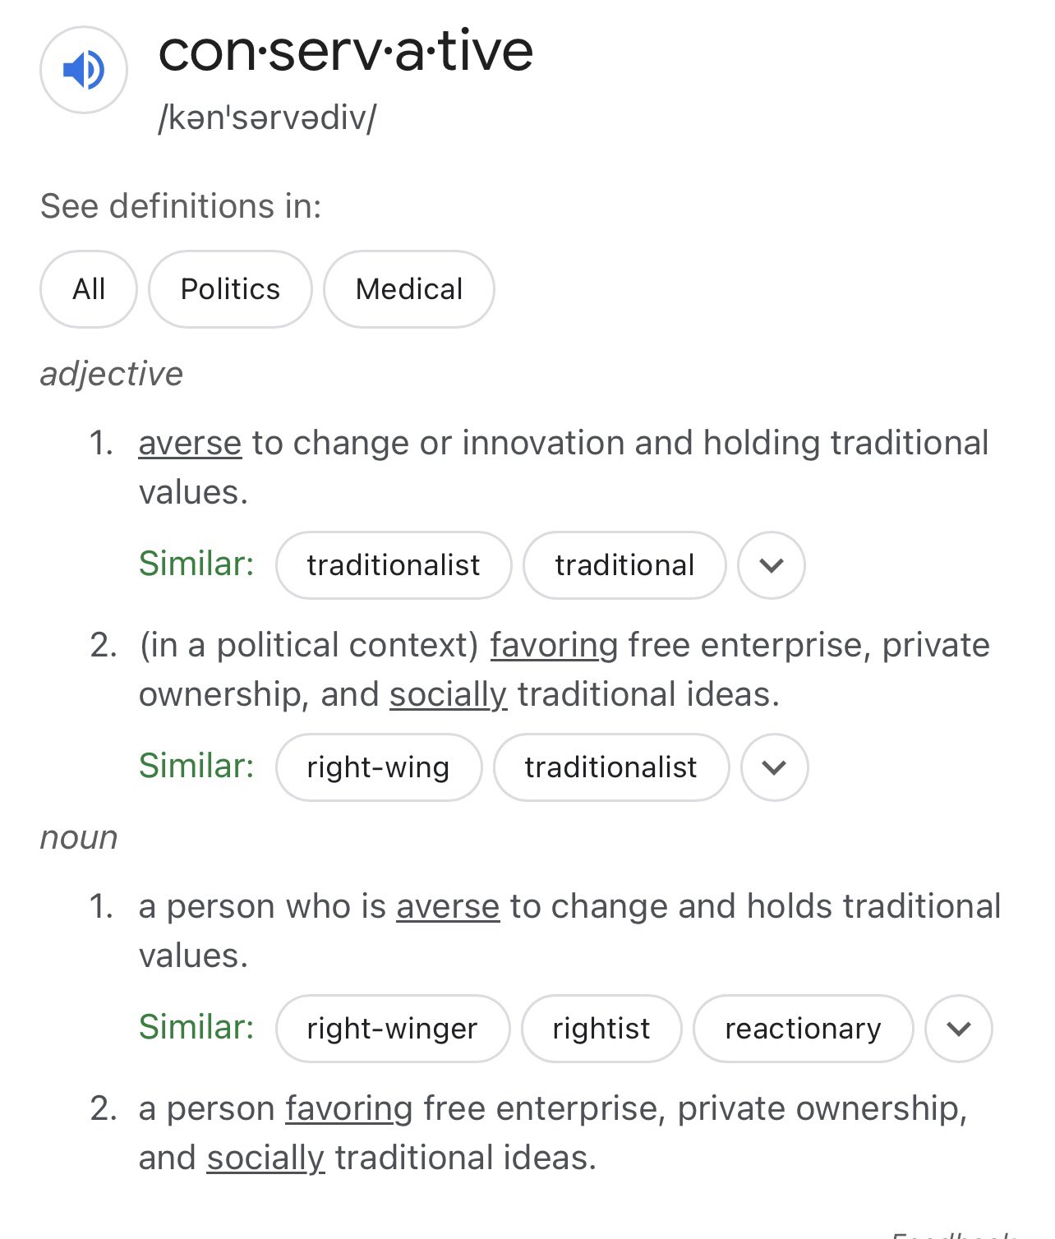Viewport: 1055px width, 1239px height.
Task: Click the 'right-winger' synonym chip
Action: tap(393, 1029)
